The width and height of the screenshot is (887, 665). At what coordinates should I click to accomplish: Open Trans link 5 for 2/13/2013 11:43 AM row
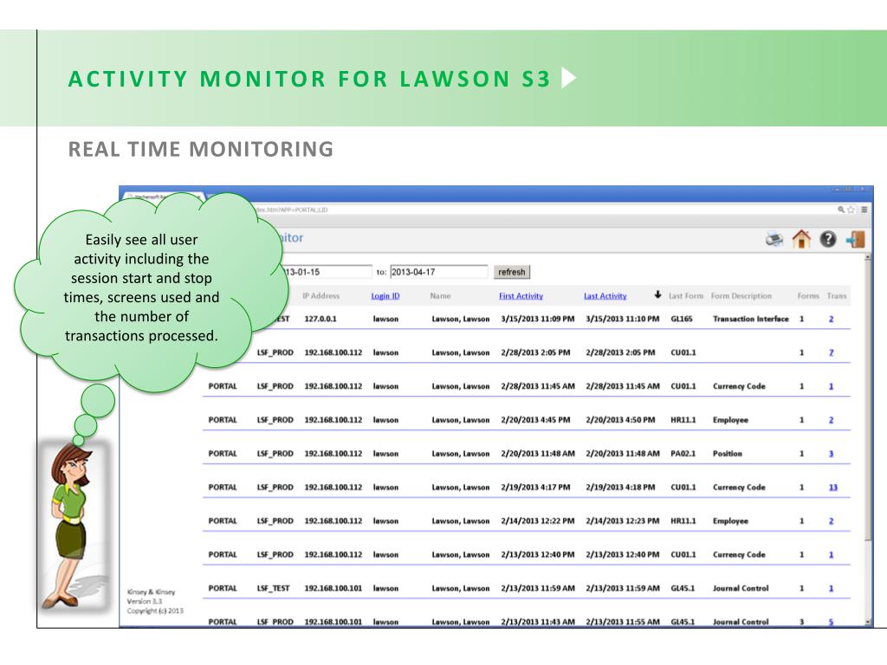pos(831,622)
